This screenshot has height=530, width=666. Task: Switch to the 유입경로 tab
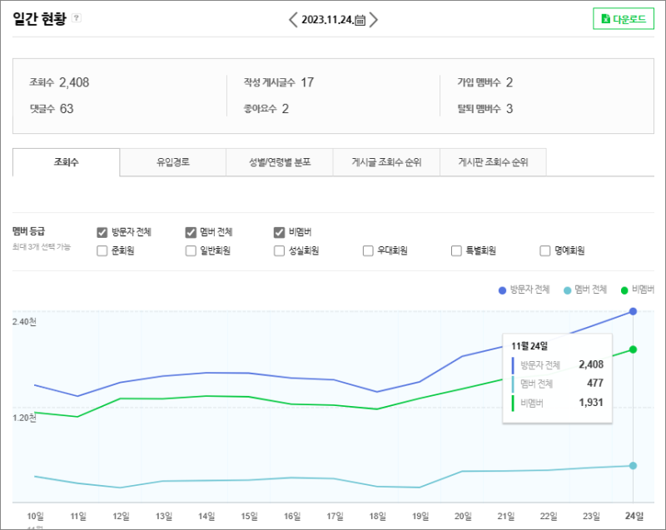173,162
